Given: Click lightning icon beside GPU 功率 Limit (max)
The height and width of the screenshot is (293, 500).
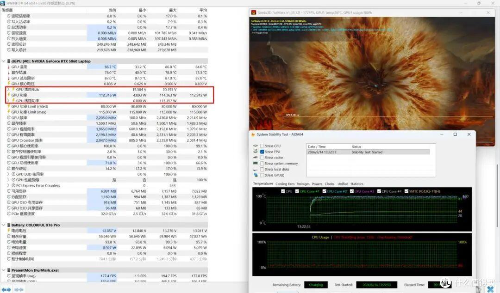Looking at the screenshot, I should (9, 112).
